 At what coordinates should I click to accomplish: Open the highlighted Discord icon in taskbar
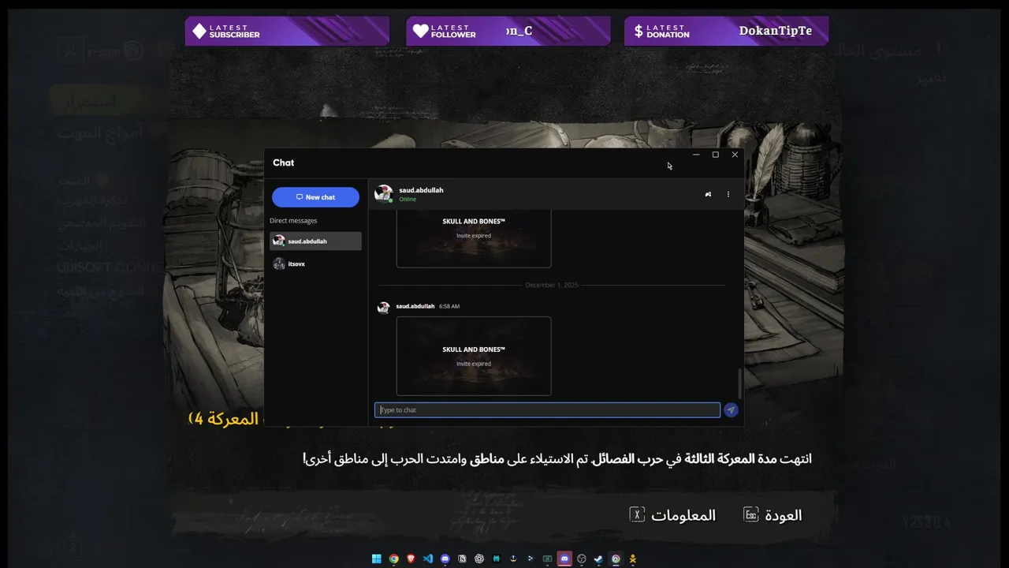[x=564, y=559]
